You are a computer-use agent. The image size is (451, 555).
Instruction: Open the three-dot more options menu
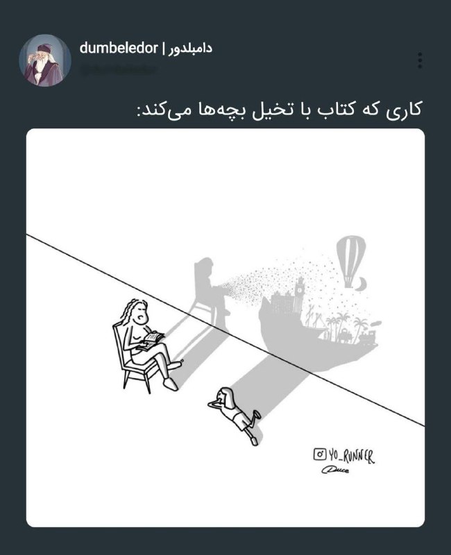click(x=420, y=60)
